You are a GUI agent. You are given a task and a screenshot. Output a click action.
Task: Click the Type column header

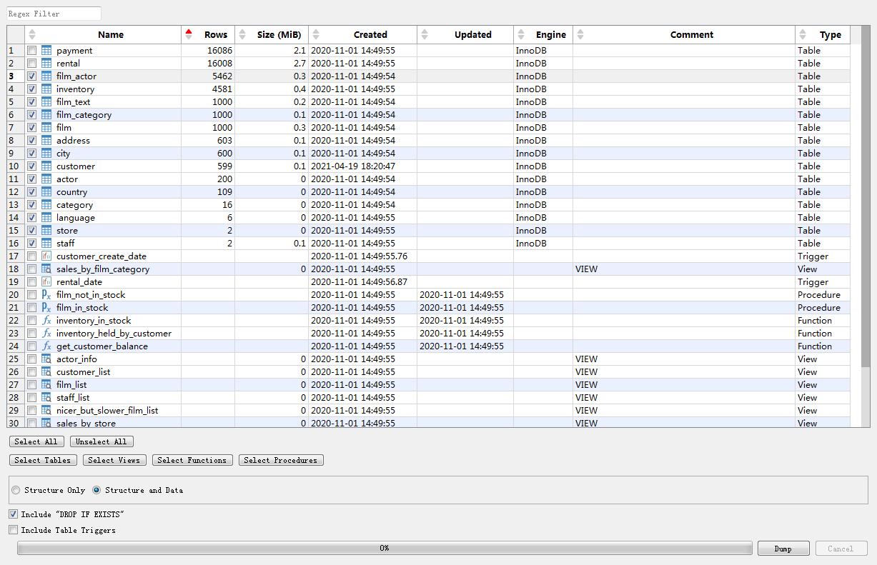[x=830, y=34]
